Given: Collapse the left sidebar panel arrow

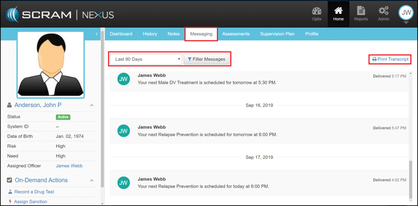Looking at the screenshot, I should (x=96, y=34).
